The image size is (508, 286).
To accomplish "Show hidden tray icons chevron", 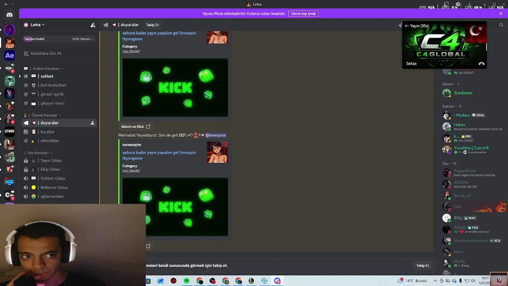I will (x=435, y=281).
